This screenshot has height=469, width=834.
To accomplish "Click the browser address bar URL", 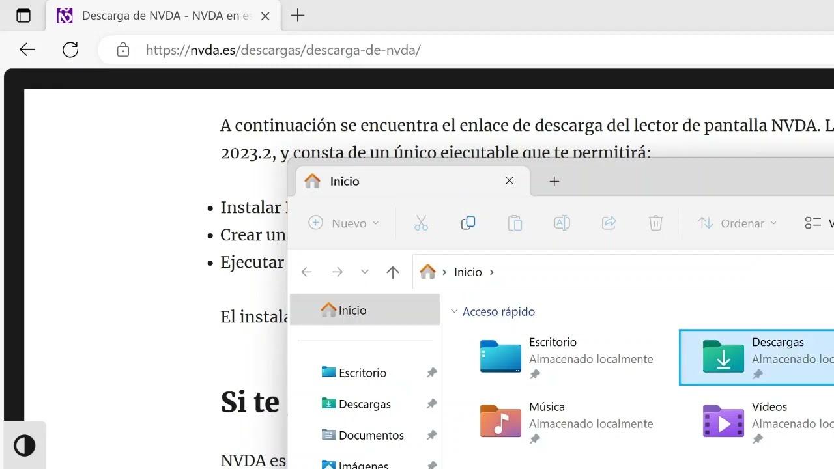I will pos(283,50).
